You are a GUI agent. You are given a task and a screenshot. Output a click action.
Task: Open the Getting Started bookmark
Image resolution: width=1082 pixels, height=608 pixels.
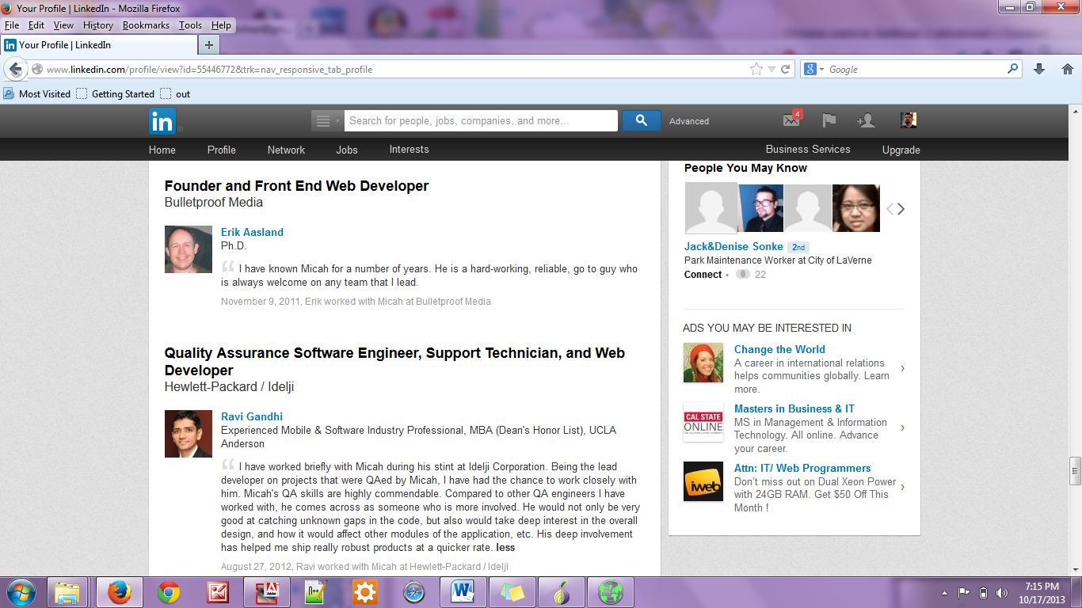click(116, 93)
